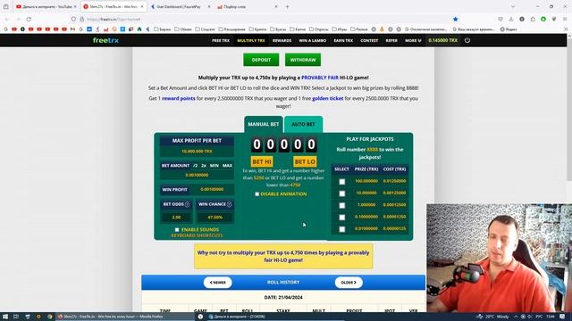Image resolution: width=572 pixels, height=321 pixels.
Task: Open Chrome from the taskbar
Action: click(x=50, y=317)
